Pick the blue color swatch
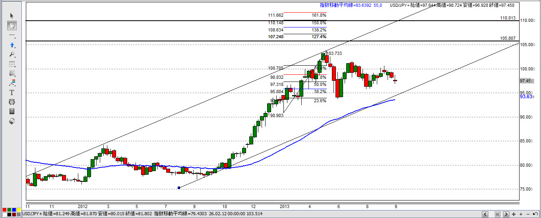Screen dimensions: 541x218 click(x=14, y=210)
